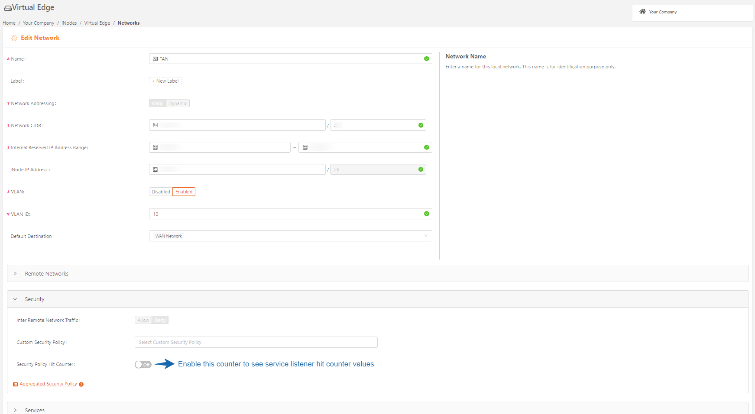Click the icon inside Network CIDR address field
755x414 pixels.
[x=156, y=125]
